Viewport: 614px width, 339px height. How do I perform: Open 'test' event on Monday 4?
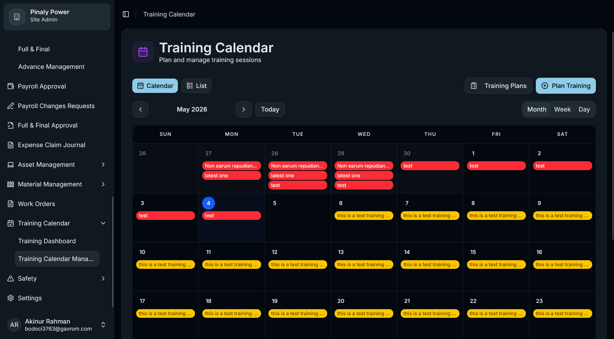tap(231, 215)
